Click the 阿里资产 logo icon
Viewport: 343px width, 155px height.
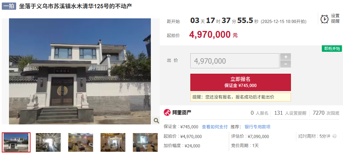click(x=167, y=113)
